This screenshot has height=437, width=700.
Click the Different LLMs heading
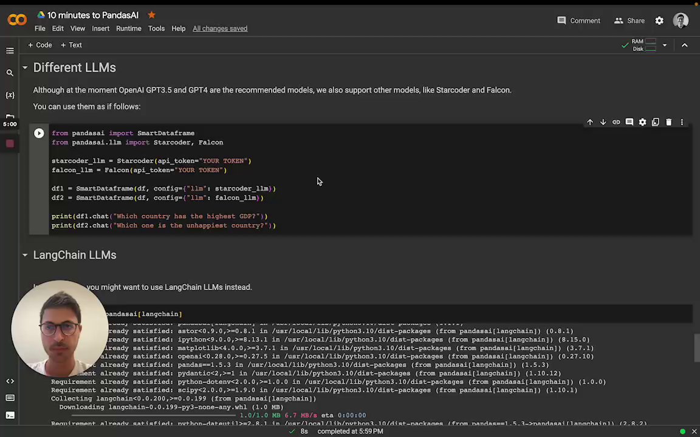tap(75, 68)
